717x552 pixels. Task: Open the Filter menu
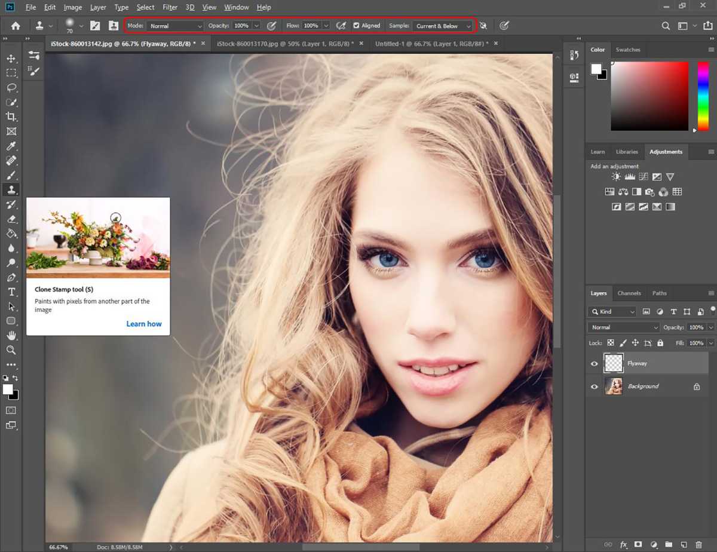coord(170,7)
